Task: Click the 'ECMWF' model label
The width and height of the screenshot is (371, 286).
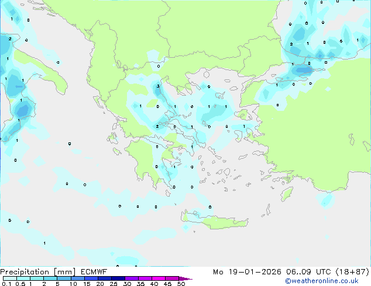Action: 94,272
